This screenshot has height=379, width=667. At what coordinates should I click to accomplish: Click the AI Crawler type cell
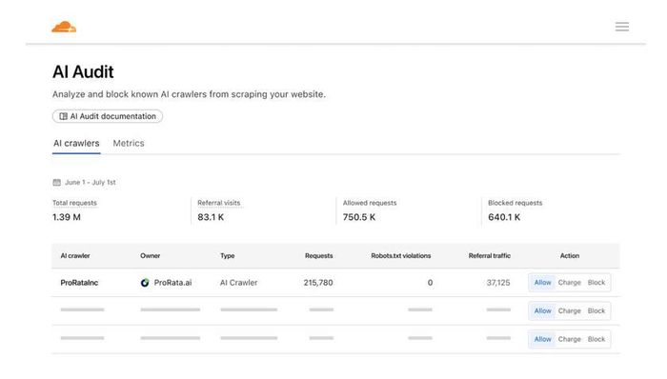238,283
